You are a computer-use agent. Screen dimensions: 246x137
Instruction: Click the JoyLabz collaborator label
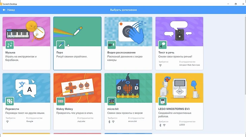pos(81,121)
